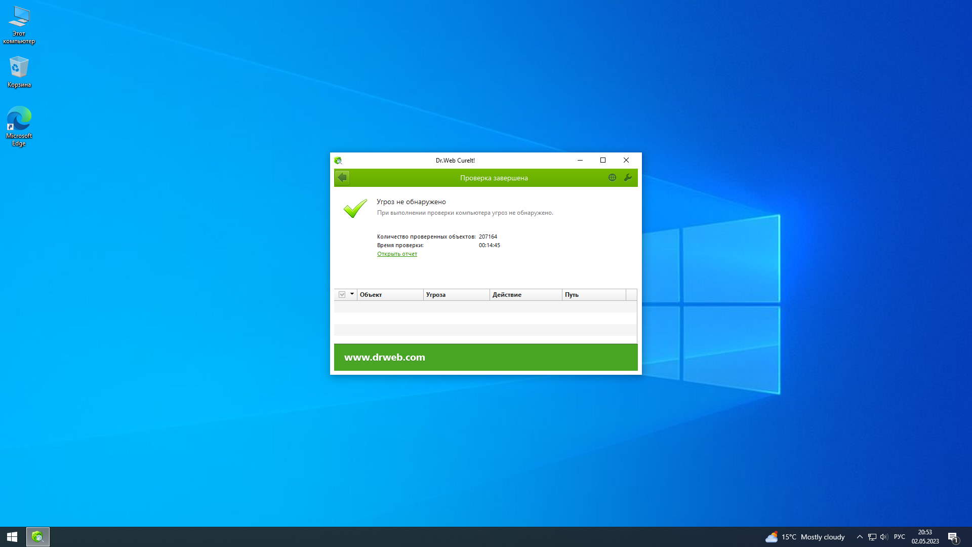
Task: Open the Windows Start button
Action: [12, 537]
